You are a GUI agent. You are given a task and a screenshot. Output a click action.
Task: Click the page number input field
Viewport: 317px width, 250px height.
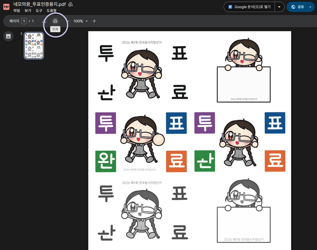coord(24,21)
